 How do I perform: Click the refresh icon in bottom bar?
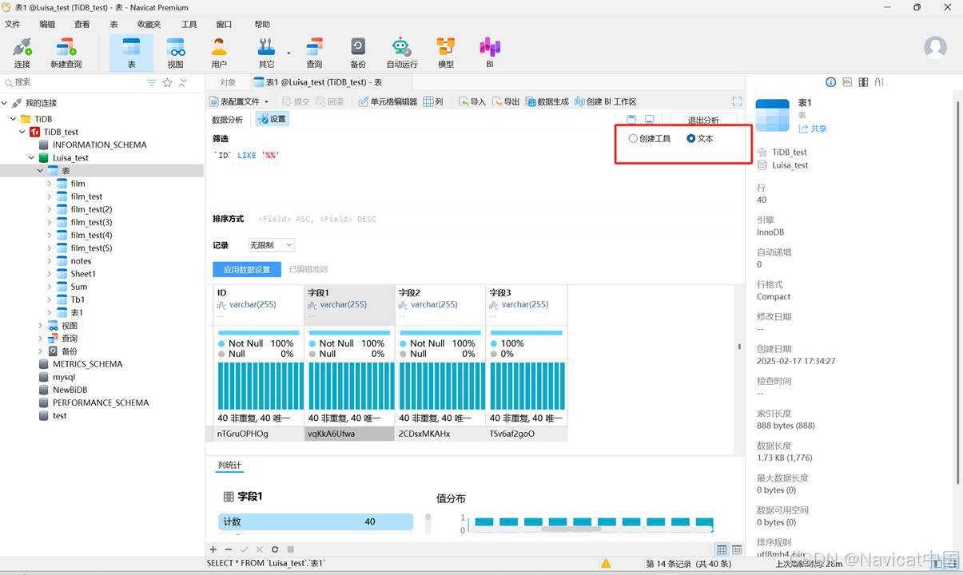click(x=275, y=549)
